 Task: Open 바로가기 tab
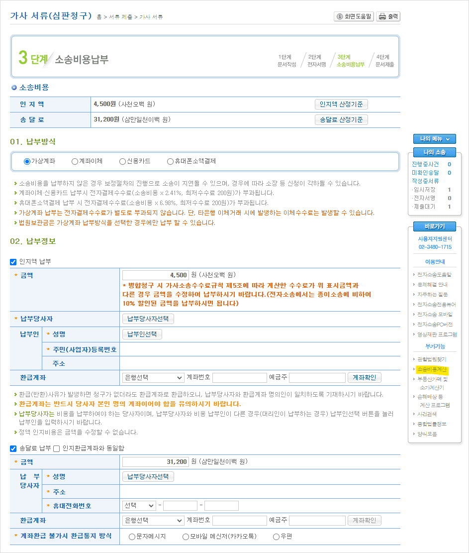pos(435,226)
